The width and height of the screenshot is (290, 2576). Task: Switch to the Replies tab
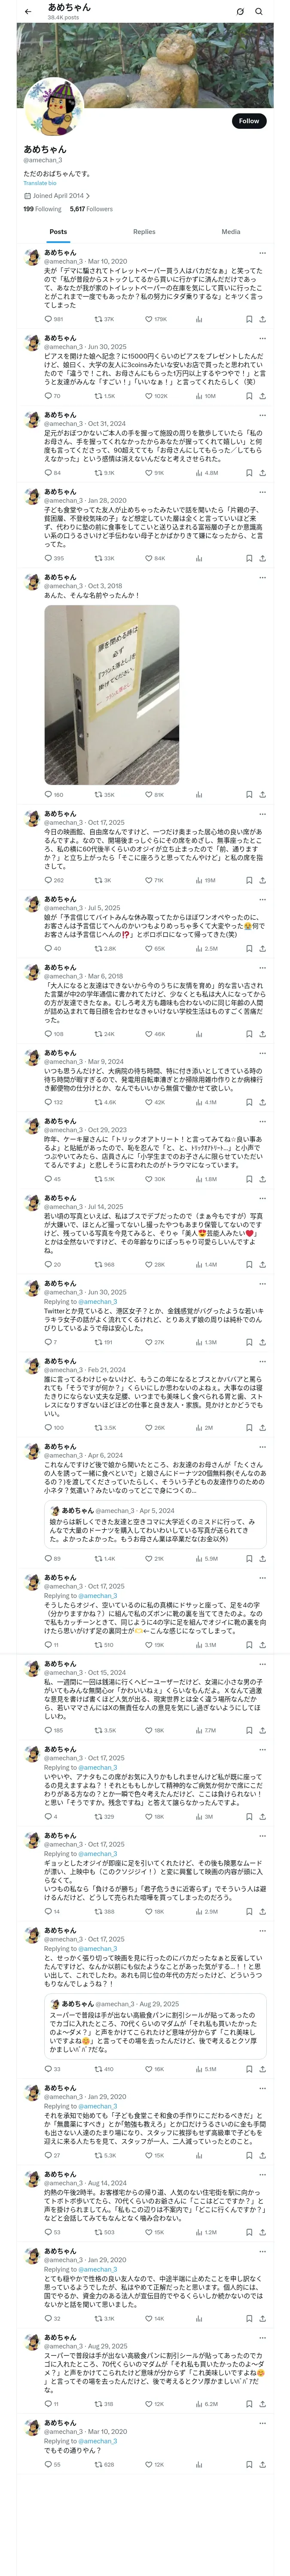(144, 231)
